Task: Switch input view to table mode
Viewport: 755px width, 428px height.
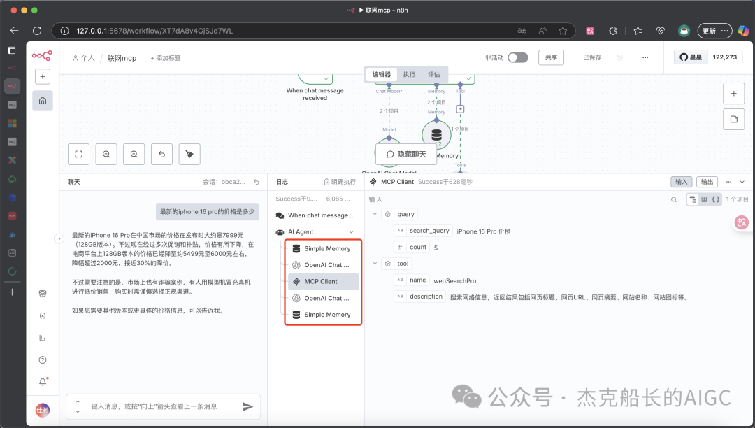Action: click(x=704, y=199)
